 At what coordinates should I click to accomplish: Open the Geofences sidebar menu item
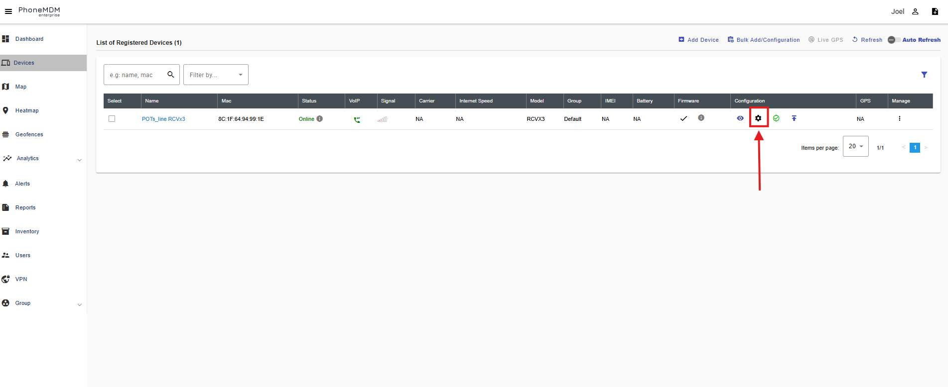tap(29, 134)
